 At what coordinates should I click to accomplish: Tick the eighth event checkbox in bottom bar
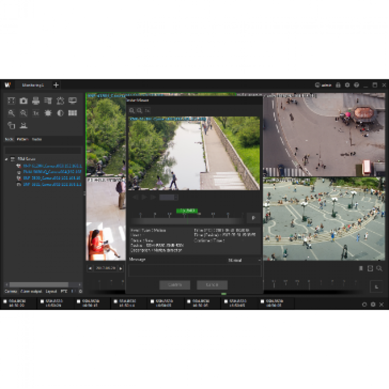click(x=263, y=301)
